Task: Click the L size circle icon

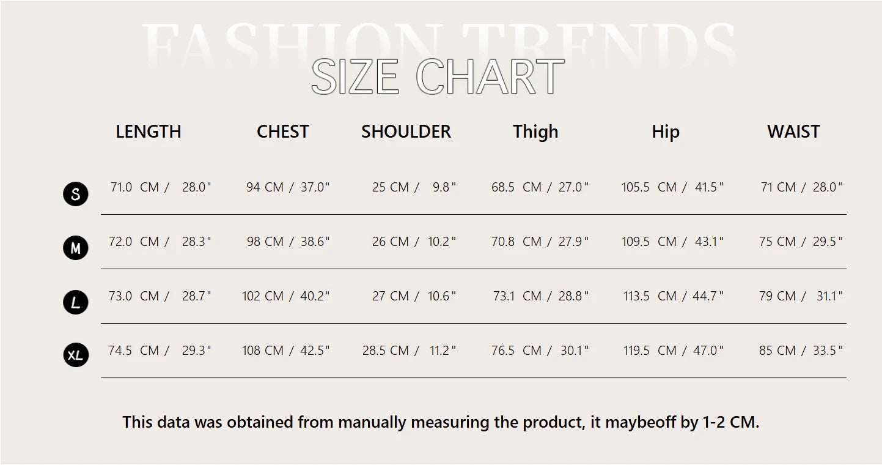Action: pos(76,302)
